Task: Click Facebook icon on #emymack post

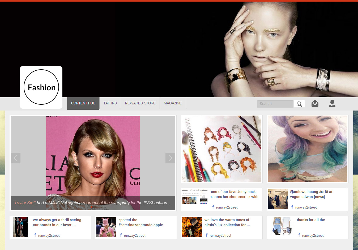Action: pyautogui.click(x=213, y=207)
